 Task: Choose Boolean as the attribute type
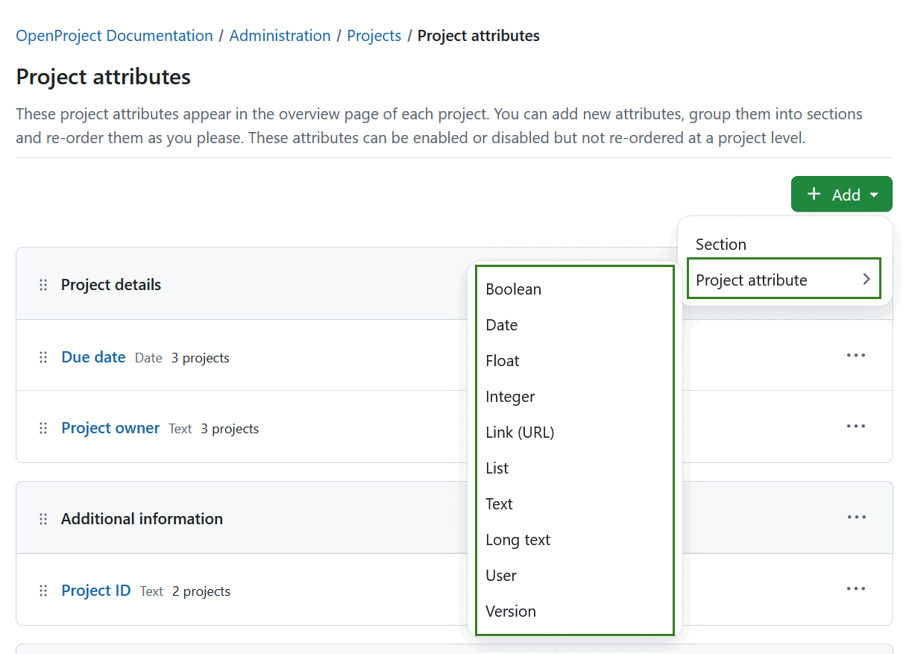tap(513, 289)
